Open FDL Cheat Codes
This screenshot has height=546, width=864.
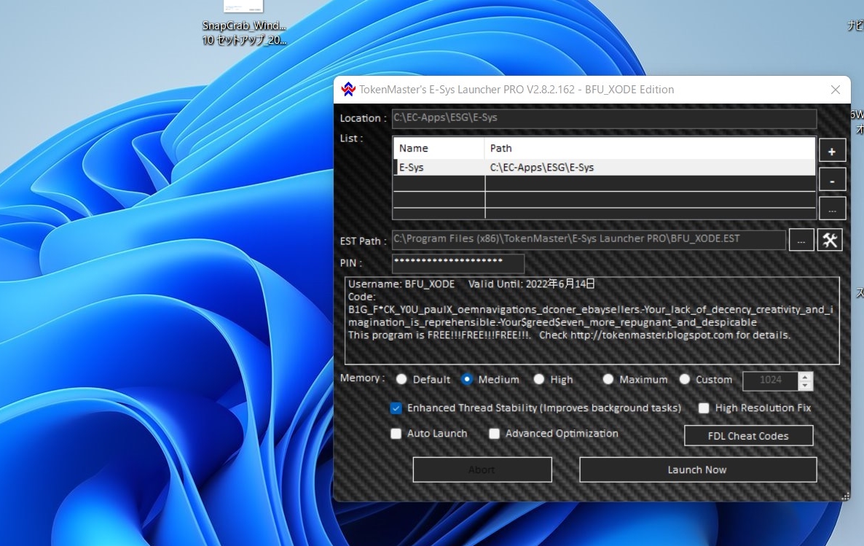(748, 436)
